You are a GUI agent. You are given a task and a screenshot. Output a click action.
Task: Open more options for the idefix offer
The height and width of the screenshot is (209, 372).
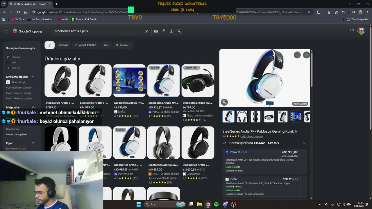coord(304,187)
